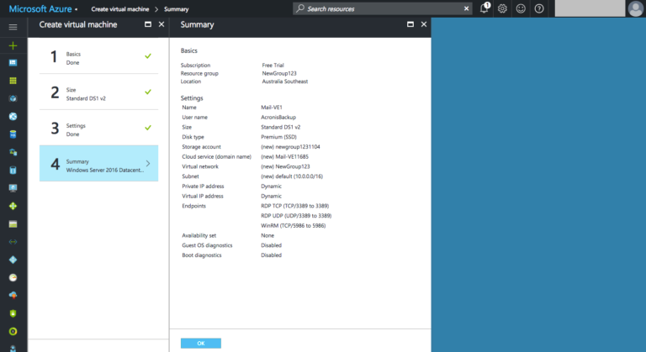
Task: Click the Basics section heading in Summary
Action: pyautogui.click(x=188, y=50)
